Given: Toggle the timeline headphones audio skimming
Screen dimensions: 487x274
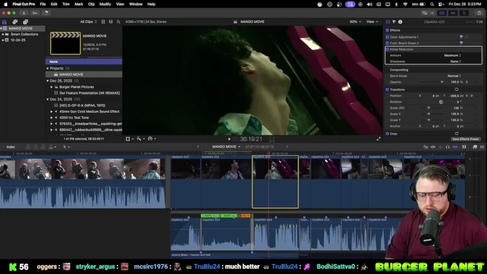Looking at the screenshot, I should pyautogui.click(x=447, y=147).
